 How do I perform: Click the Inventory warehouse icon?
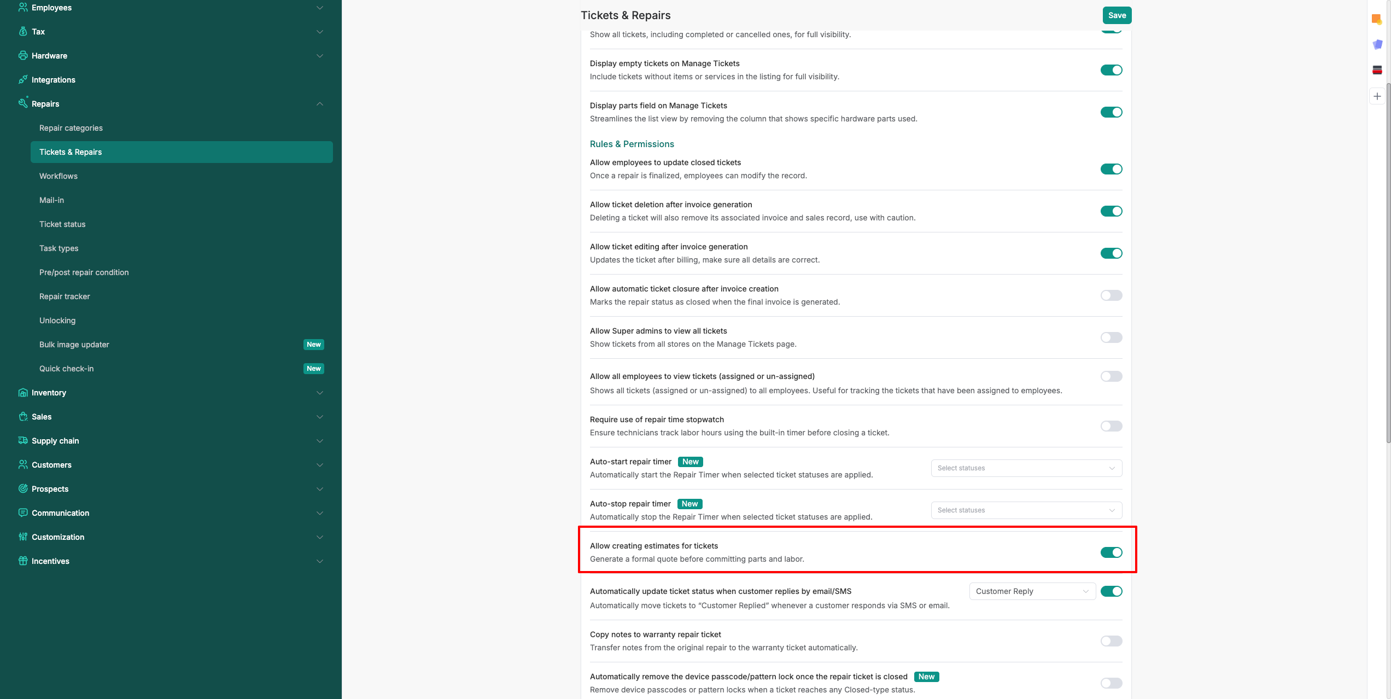click(22, 392)
